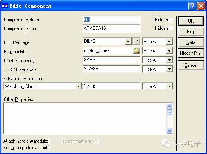Click Other Properties scrollbar up arrow
The height and width of the screenshot is (154, 207).
170,106
